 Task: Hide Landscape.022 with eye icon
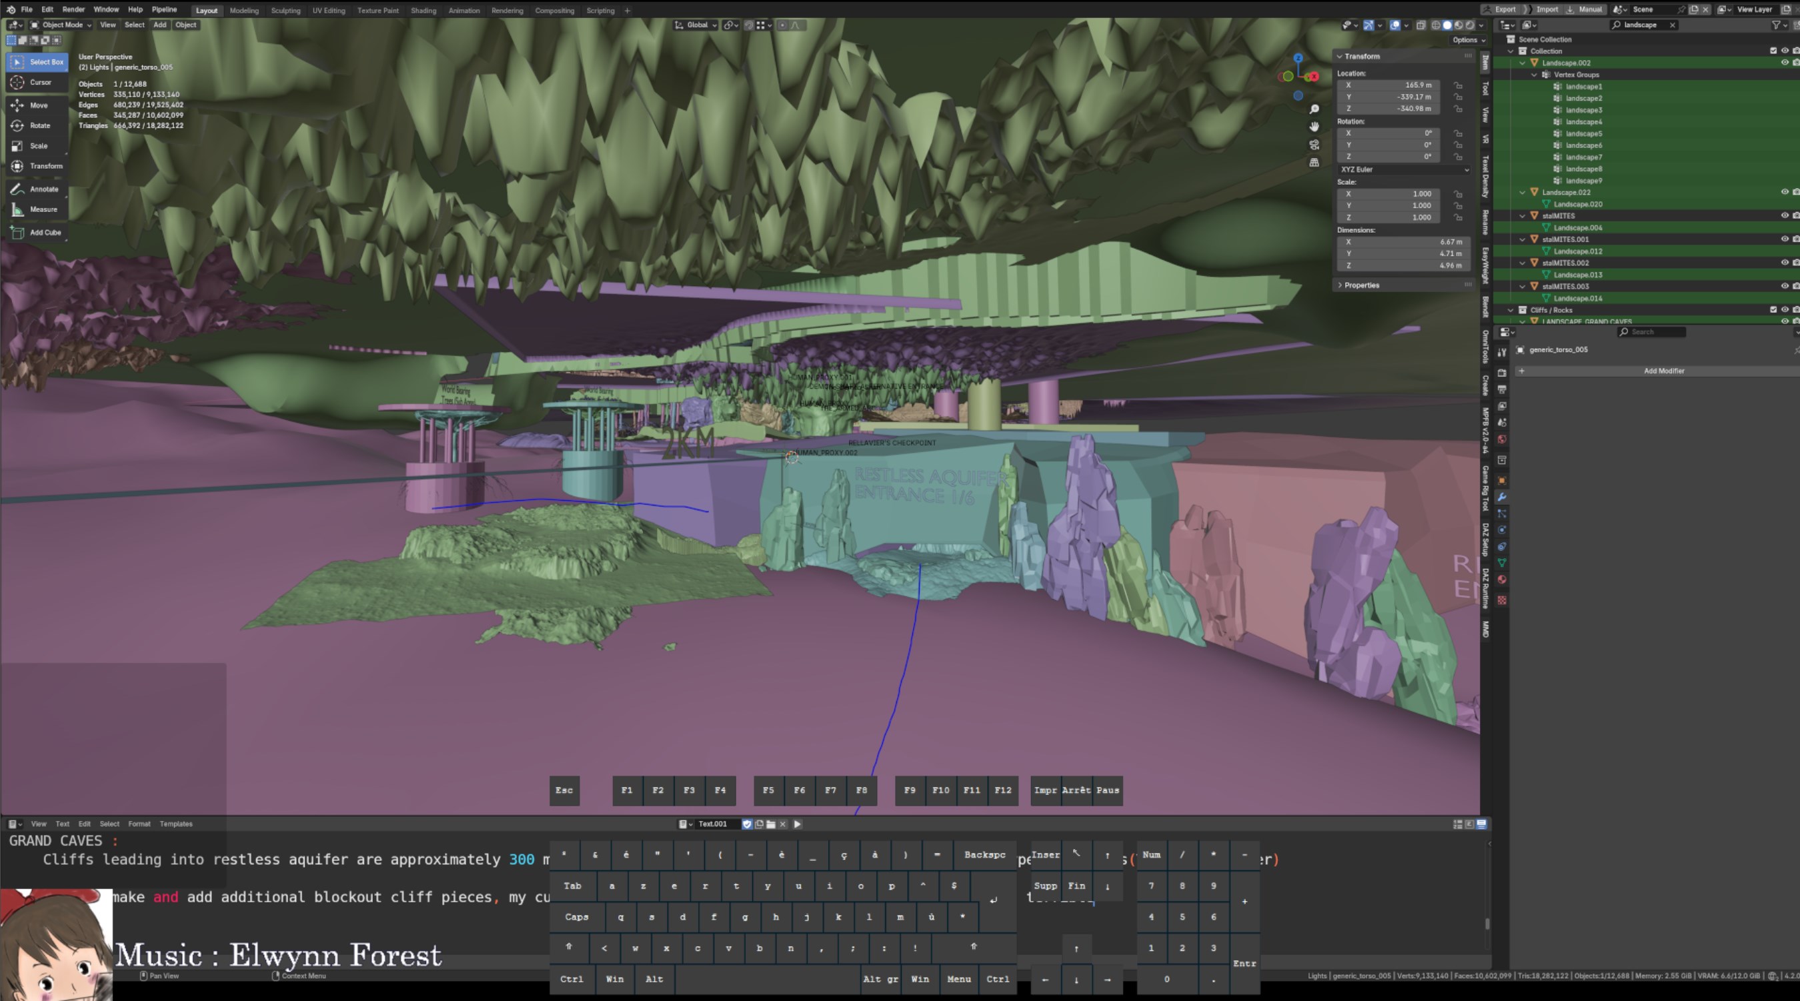1784,192
